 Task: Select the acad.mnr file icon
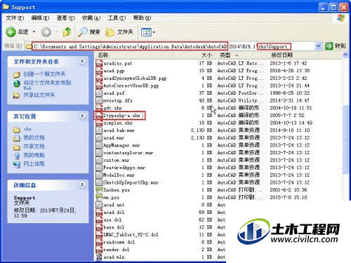(99, 138)
